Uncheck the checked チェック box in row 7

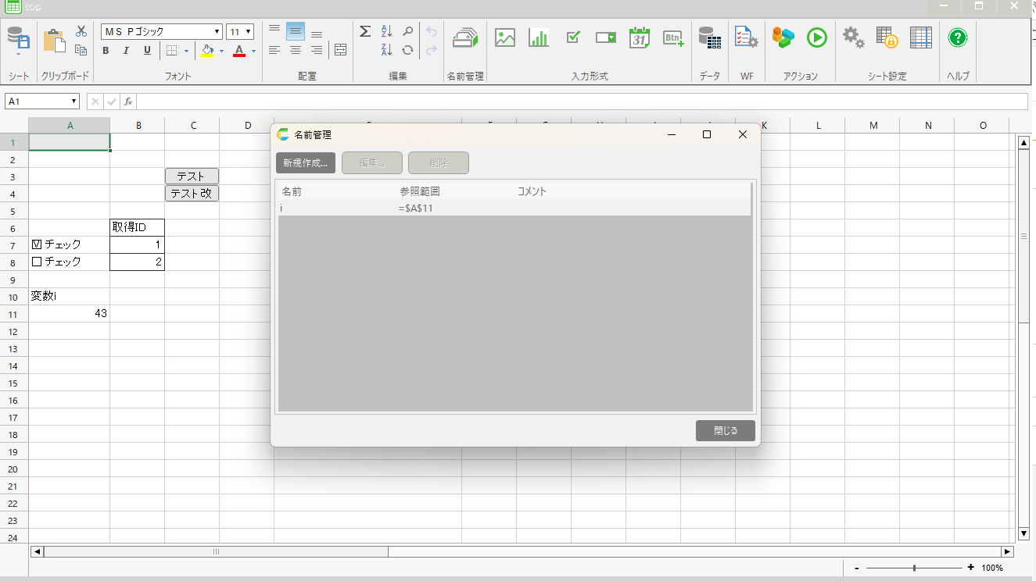(x=37, y=244)
